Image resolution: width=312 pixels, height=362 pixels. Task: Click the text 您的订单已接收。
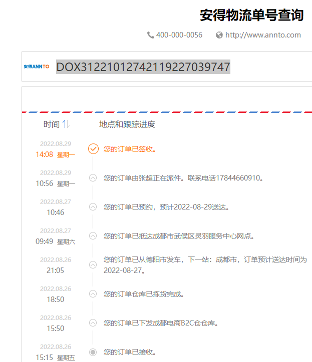(130, 352)
